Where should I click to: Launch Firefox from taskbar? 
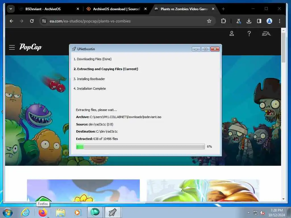[43, 212]
